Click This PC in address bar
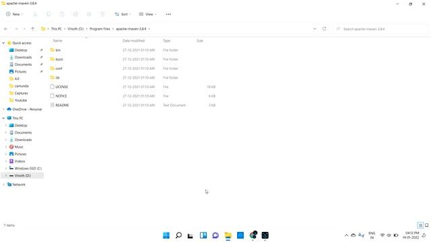Image resolution: width=431 pixels, height=242 pixels. (x=57, y=29)
